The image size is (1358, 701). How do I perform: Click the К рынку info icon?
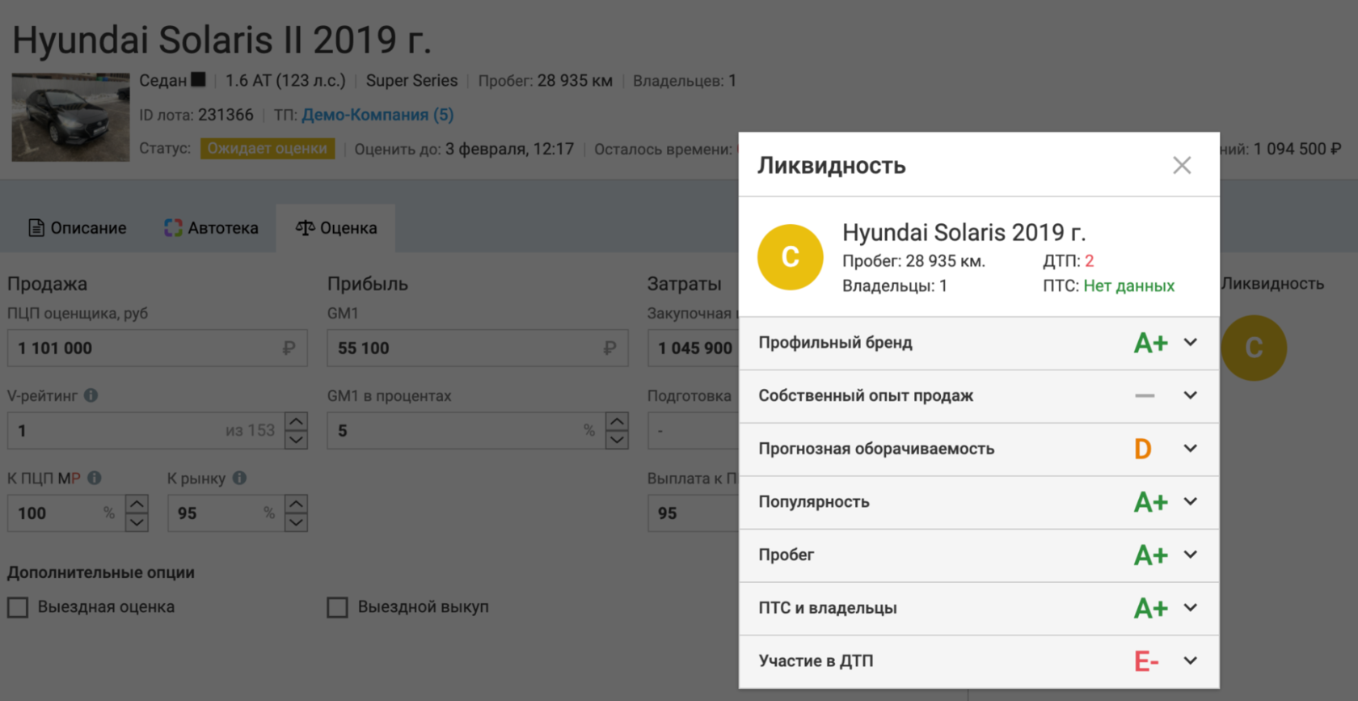tap(239, 478)
